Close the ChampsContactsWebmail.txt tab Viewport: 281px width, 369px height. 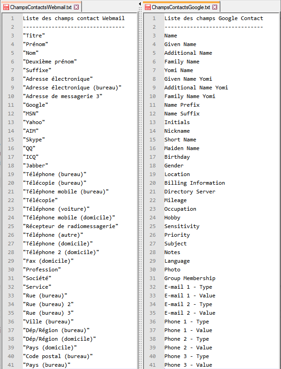76,7
